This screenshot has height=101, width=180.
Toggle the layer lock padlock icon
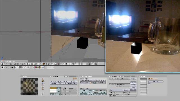(x=89, y=64)
